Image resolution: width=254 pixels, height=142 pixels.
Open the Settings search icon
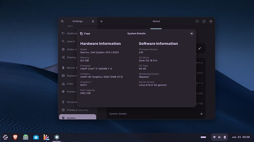pyautogui.click(x=62, y=21)
